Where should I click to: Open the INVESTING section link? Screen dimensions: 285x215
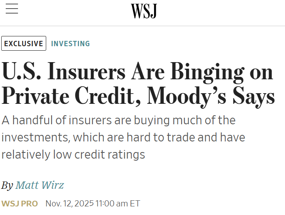70,44
